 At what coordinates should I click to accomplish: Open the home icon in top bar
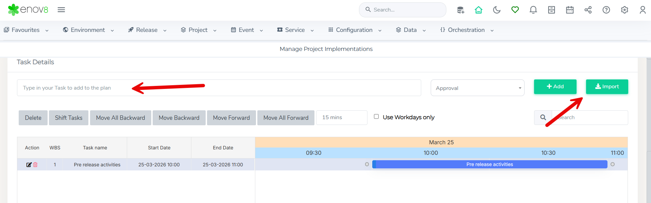click(x=478, y=10)
